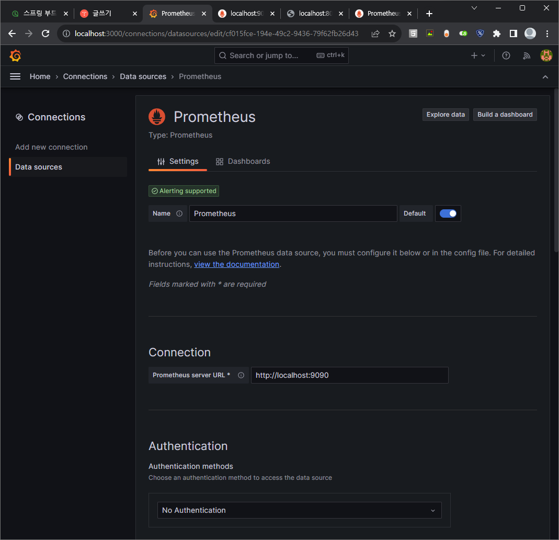Click the info icon next to Name
Viewport: 559px width, 540px height.
(179, 213)
